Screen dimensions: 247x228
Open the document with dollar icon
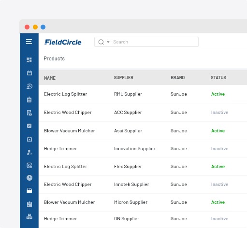pyautogui.click(x=29, y=113)
